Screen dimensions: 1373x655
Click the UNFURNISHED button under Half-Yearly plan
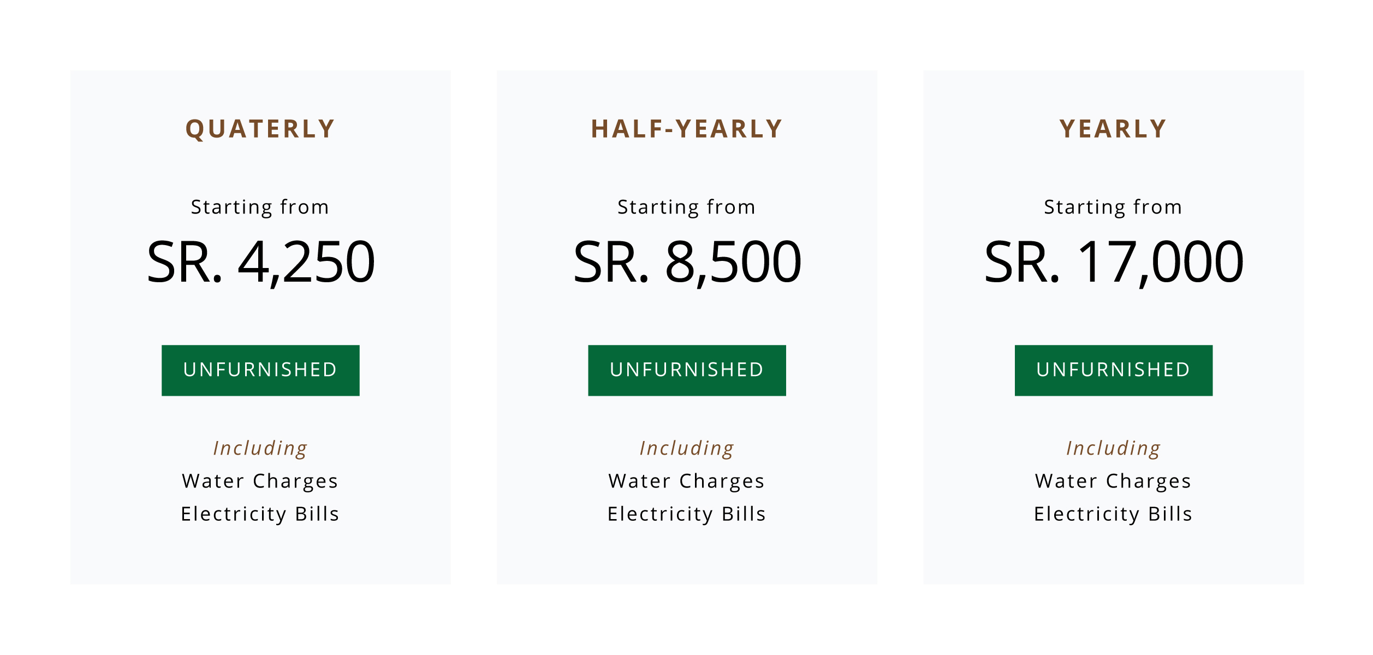[x=687, y=370]
